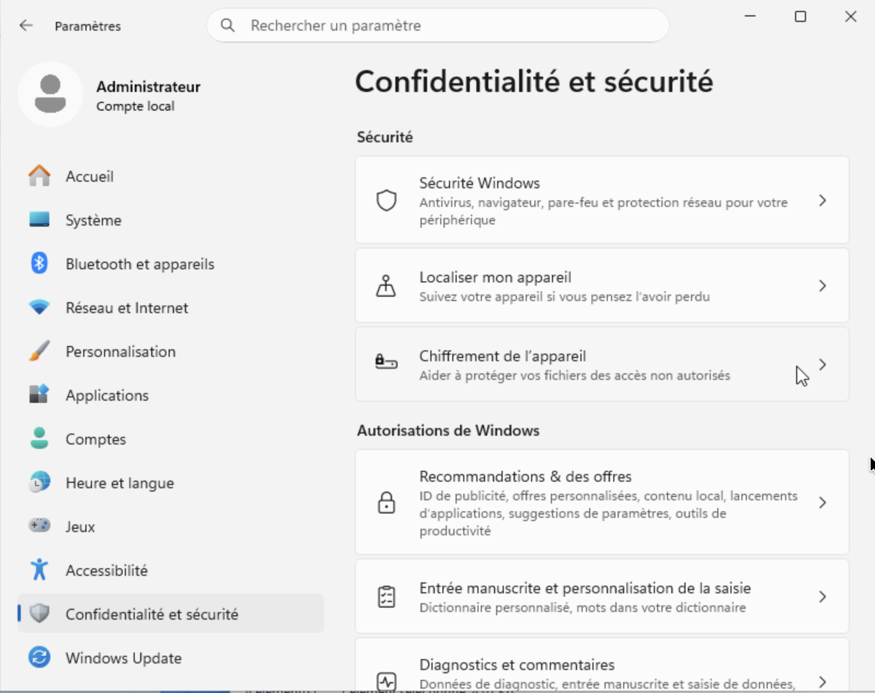The image size is (875, 693).
Task: Click the shield icon for Sécurité Windows
Action: tap(386, 200)
